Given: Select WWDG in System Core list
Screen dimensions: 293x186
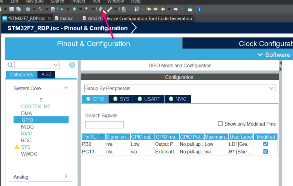Looking at the screenshot, I should [x=29, y=154].
